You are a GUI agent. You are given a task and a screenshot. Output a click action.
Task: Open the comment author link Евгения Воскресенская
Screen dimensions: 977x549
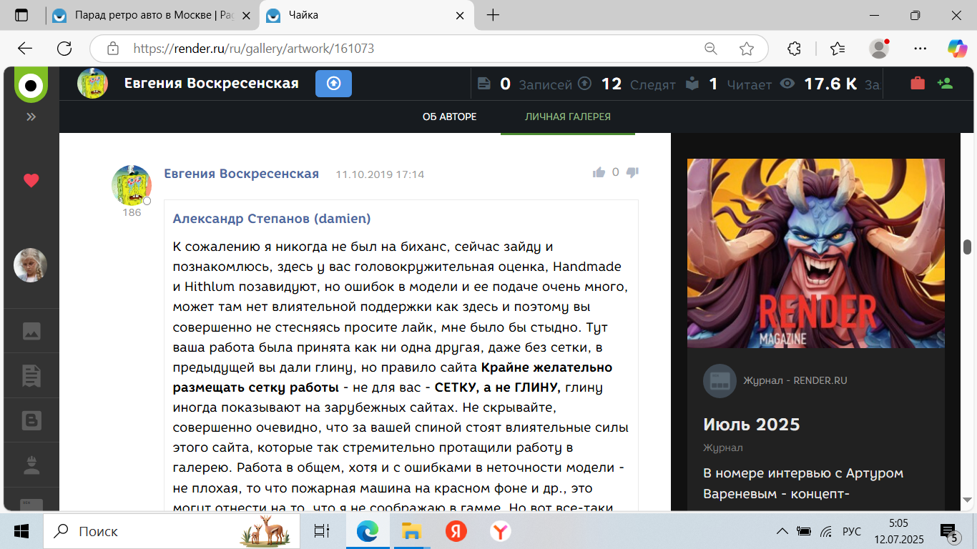coord(241,174)
